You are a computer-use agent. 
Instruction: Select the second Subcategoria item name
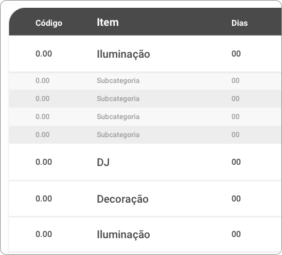118,99
